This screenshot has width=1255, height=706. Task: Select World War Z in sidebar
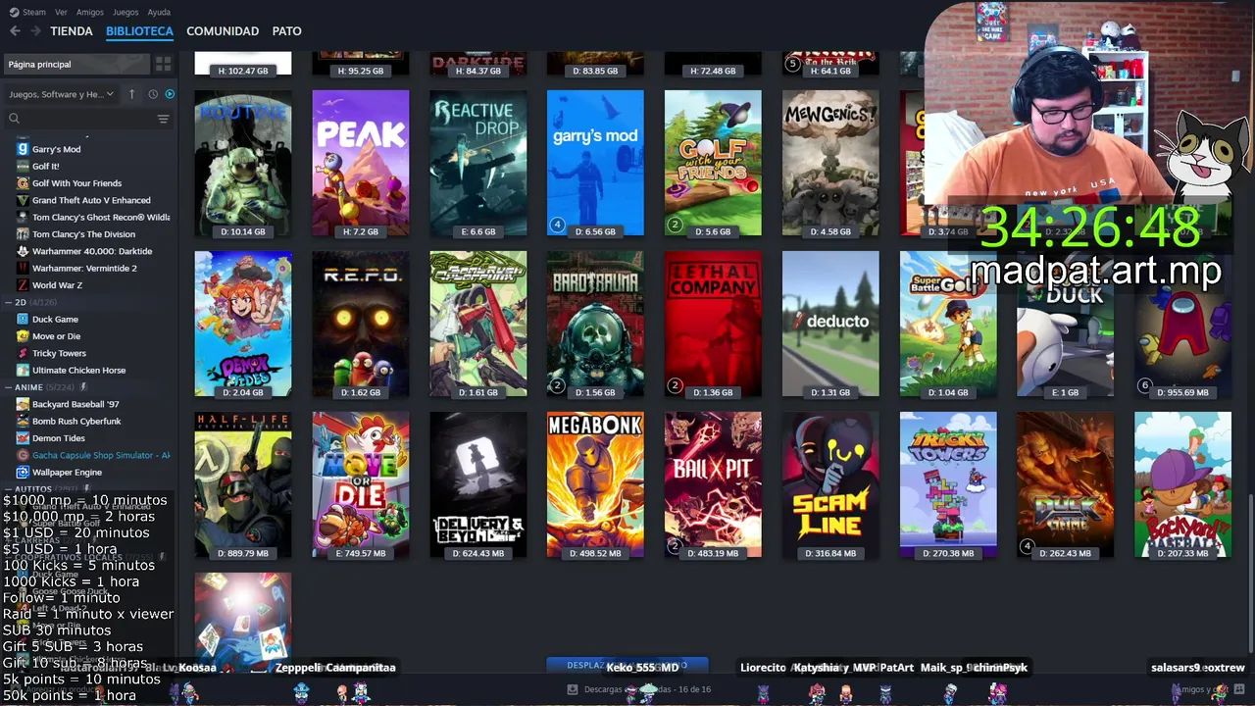57,285
